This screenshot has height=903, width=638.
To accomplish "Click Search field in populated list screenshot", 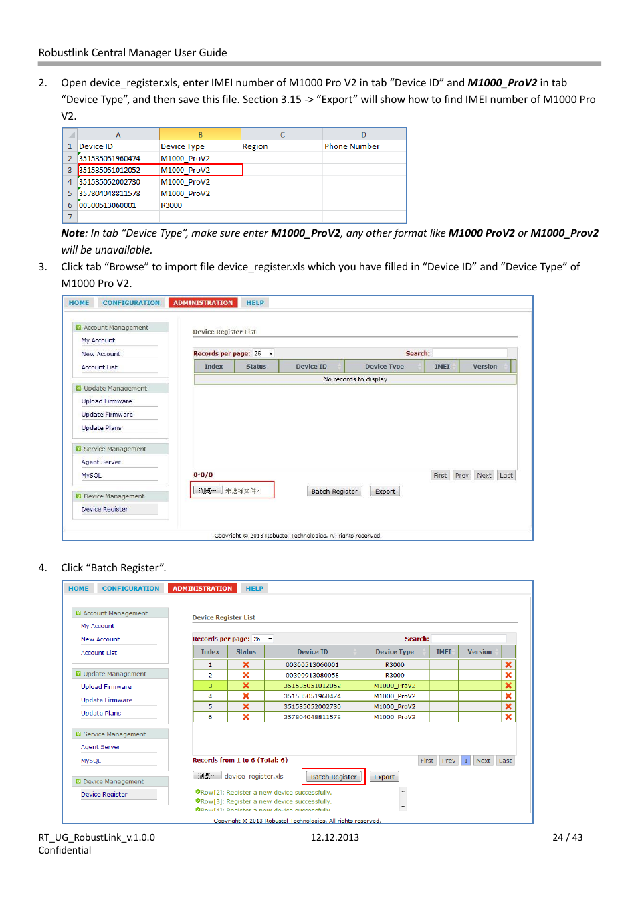I will 469,639.
